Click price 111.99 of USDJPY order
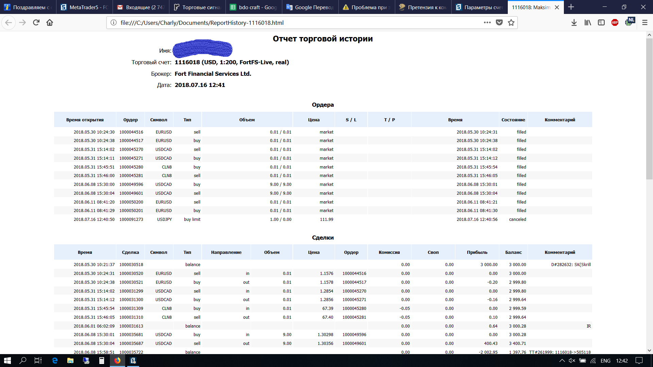This screenshot has height=367, width=653. (326, 219)
